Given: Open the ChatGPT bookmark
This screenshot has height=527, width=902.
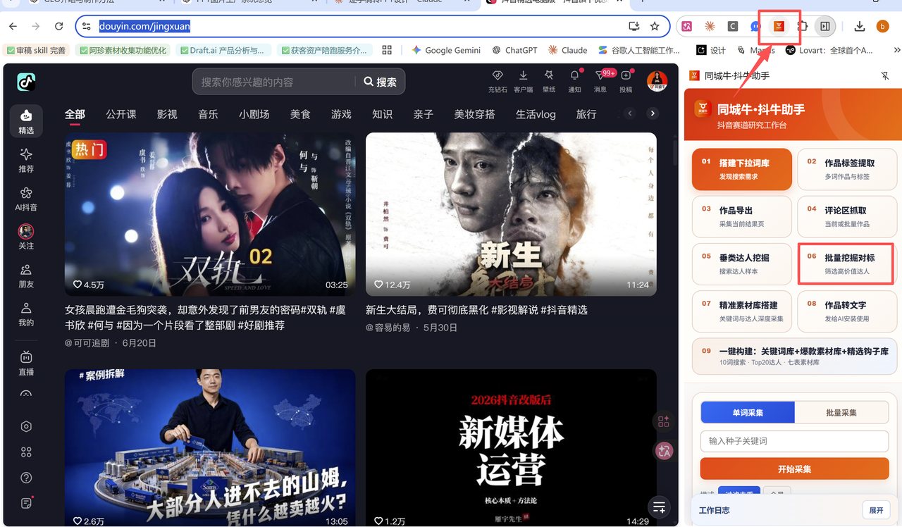Looking at the screenshot, I should [515, 50].
